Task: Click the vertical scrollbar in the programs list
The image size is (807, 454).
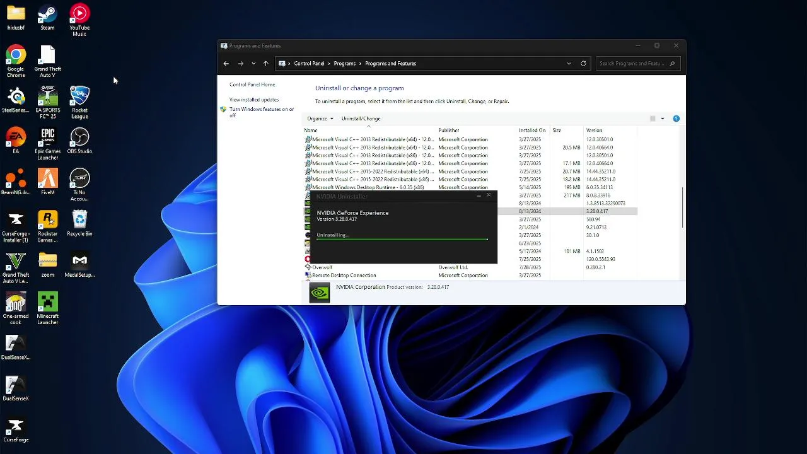Action: click(x=683, y=208)
